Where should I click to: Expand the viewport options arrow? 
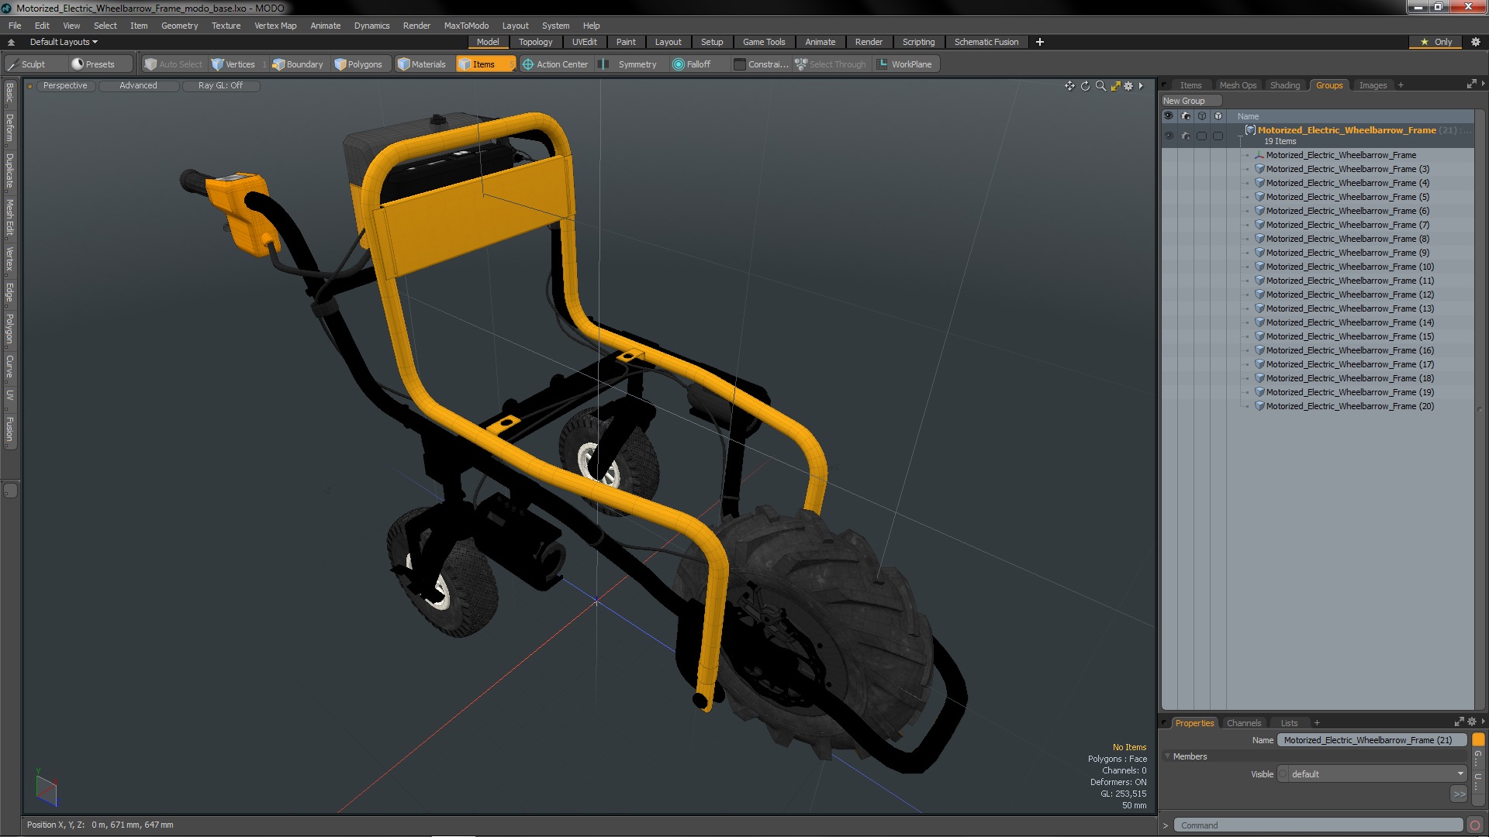coord(1141,86)
